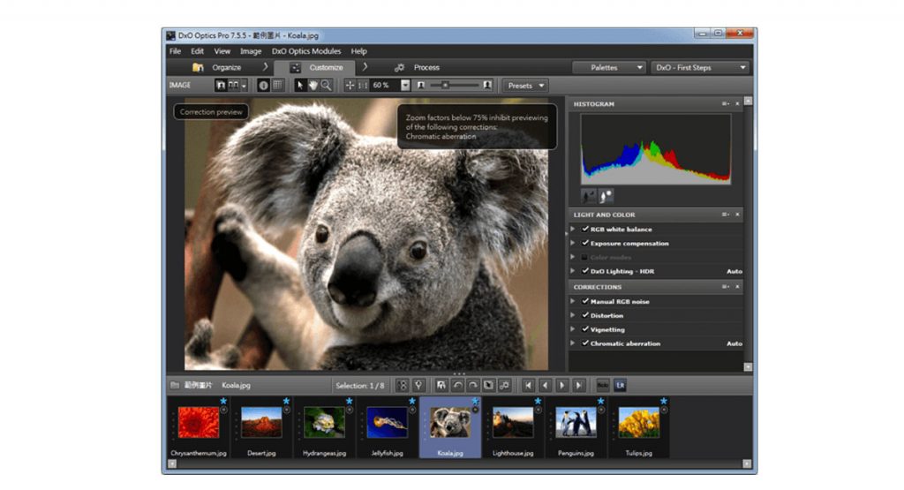Open the Presets dropdown
The width and height of the screenshot is (904, 490).
(525, 86)
